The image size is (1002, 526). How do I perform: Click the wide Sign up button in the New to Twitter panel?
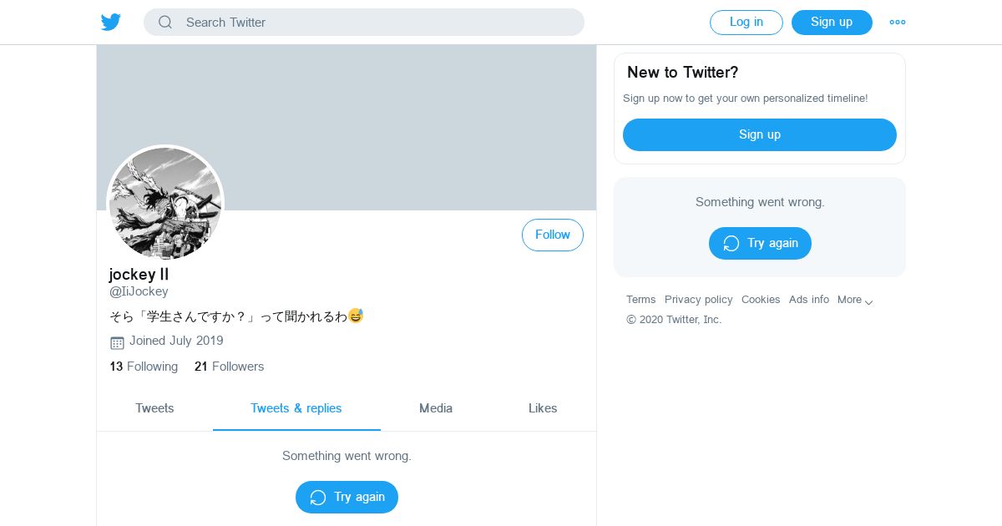tap(760, 134)
